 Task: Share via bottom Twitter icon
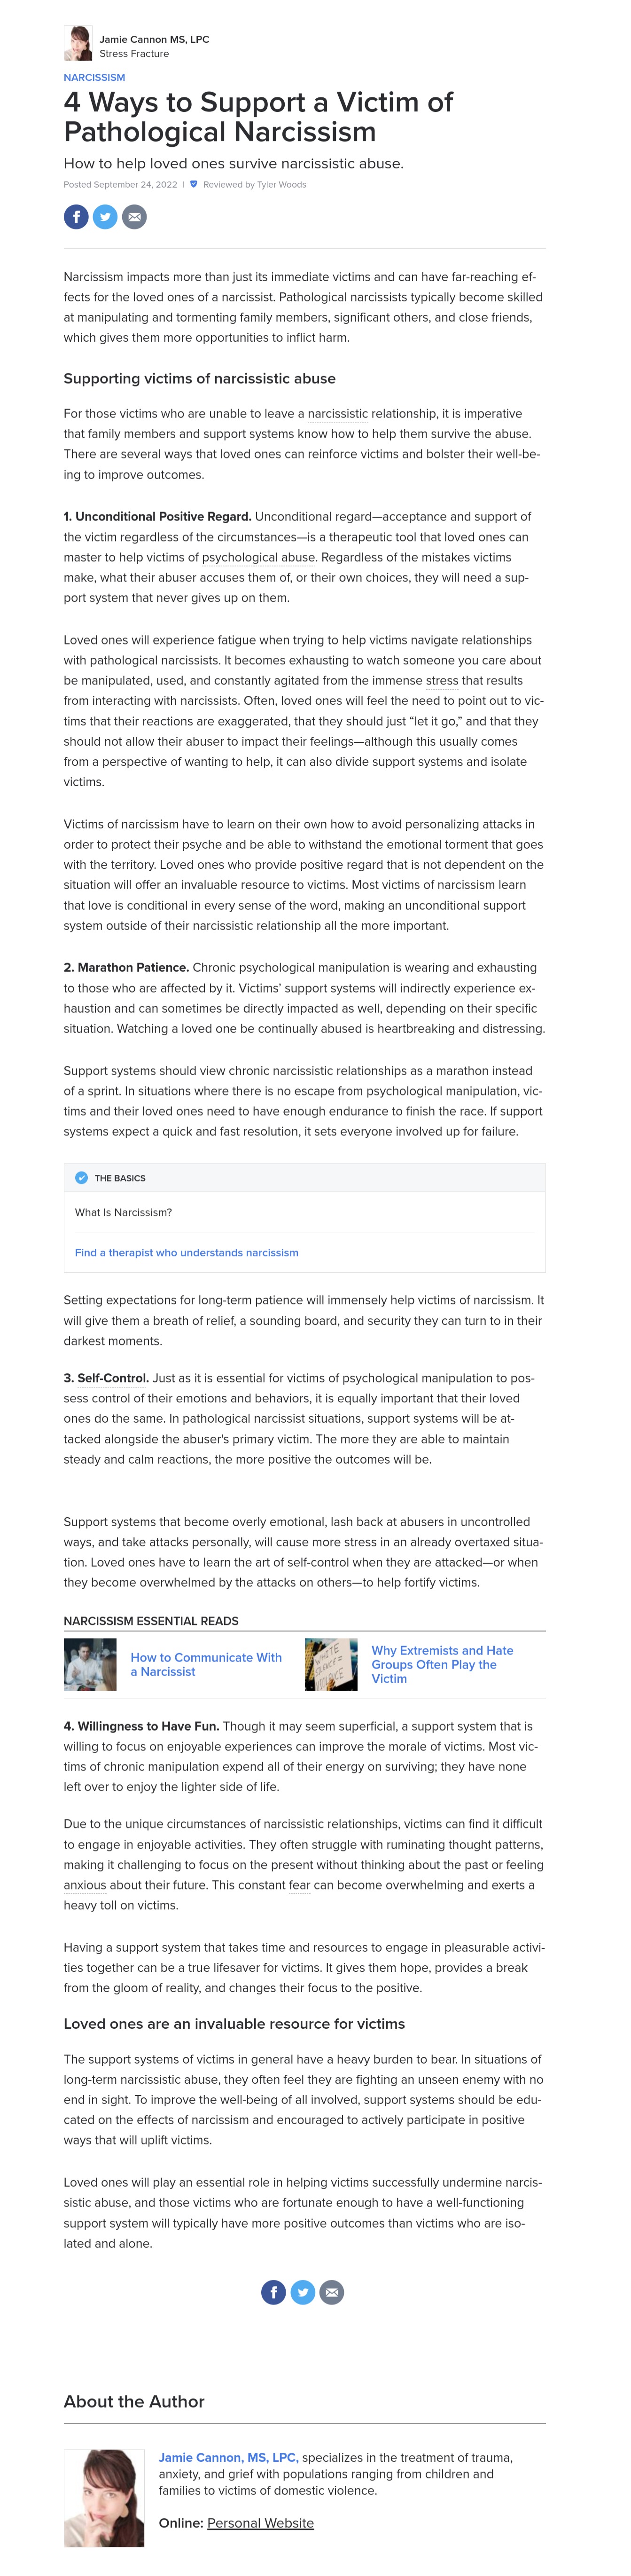(303, 2292)
